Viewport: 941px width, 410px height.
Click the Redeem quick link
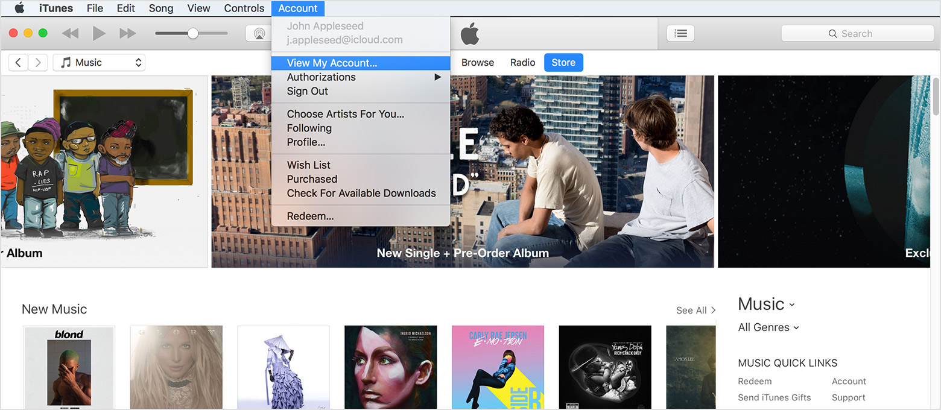pyautogui.click(x=755, y=381)
